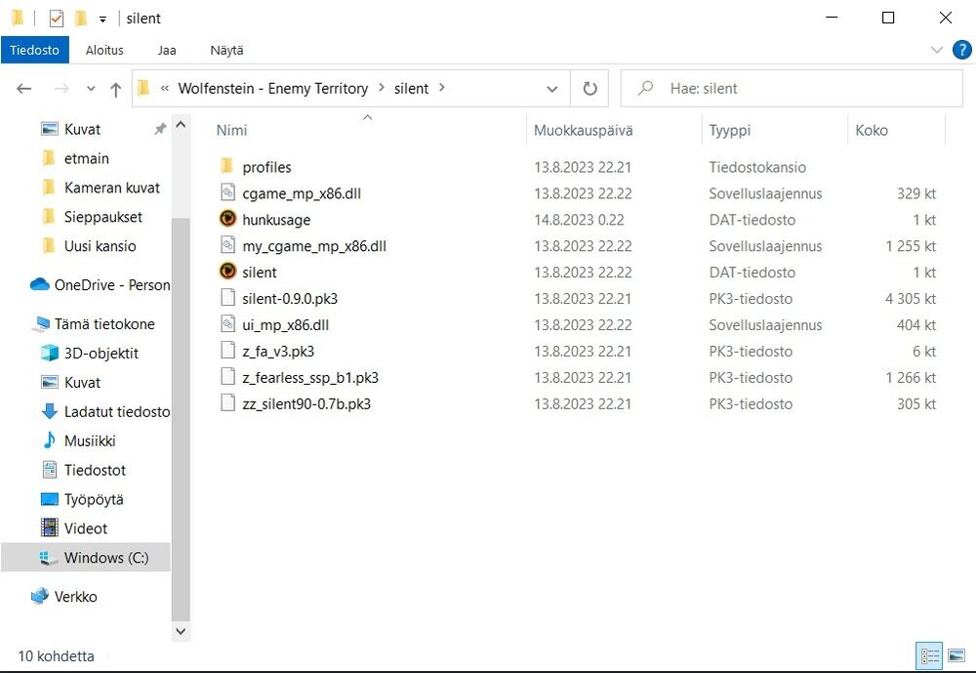Viewport: 976px width, 673px height.
Task: Open the Jaa ribbon tab
Action: 167,50
